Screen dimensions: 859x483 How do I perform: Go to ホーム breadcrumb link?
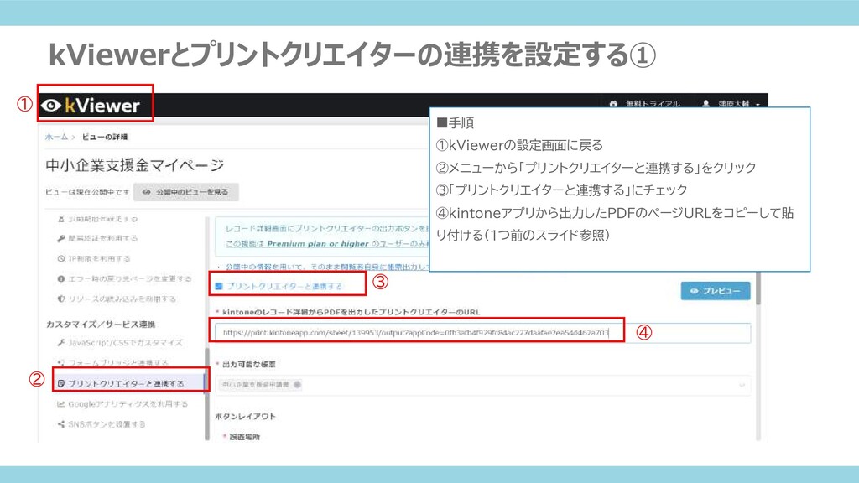point(56,137)
